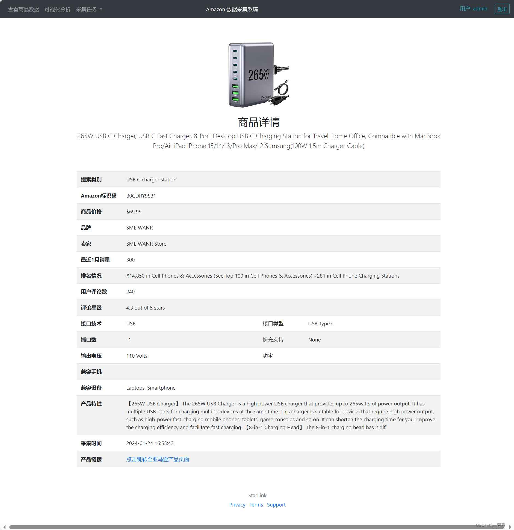Click the 265W charger product image
The image size is (514, 530).
point(259,75)
